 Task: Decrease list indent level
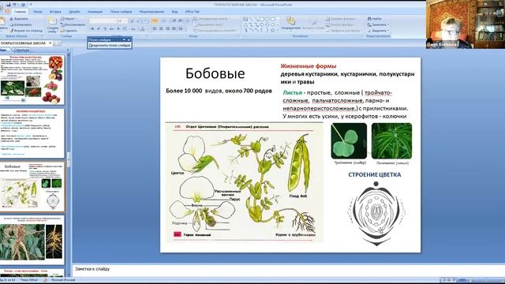(x=174, y=21)
